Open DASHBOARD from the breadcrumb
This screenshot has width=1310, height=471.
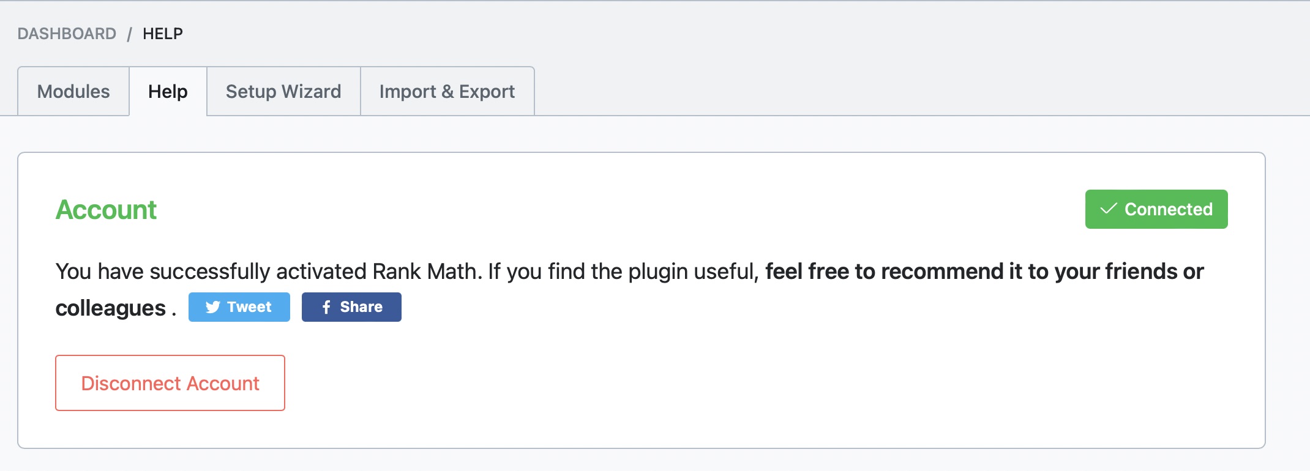tap(67, 33)
